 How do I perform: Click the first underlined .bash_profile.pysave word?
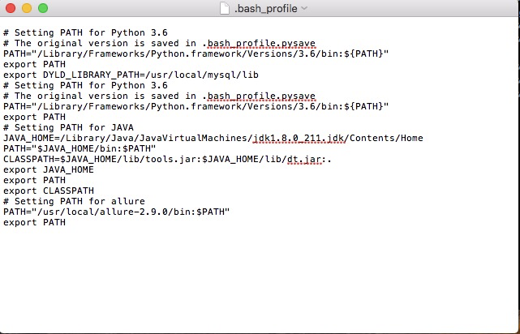(261, 44)
